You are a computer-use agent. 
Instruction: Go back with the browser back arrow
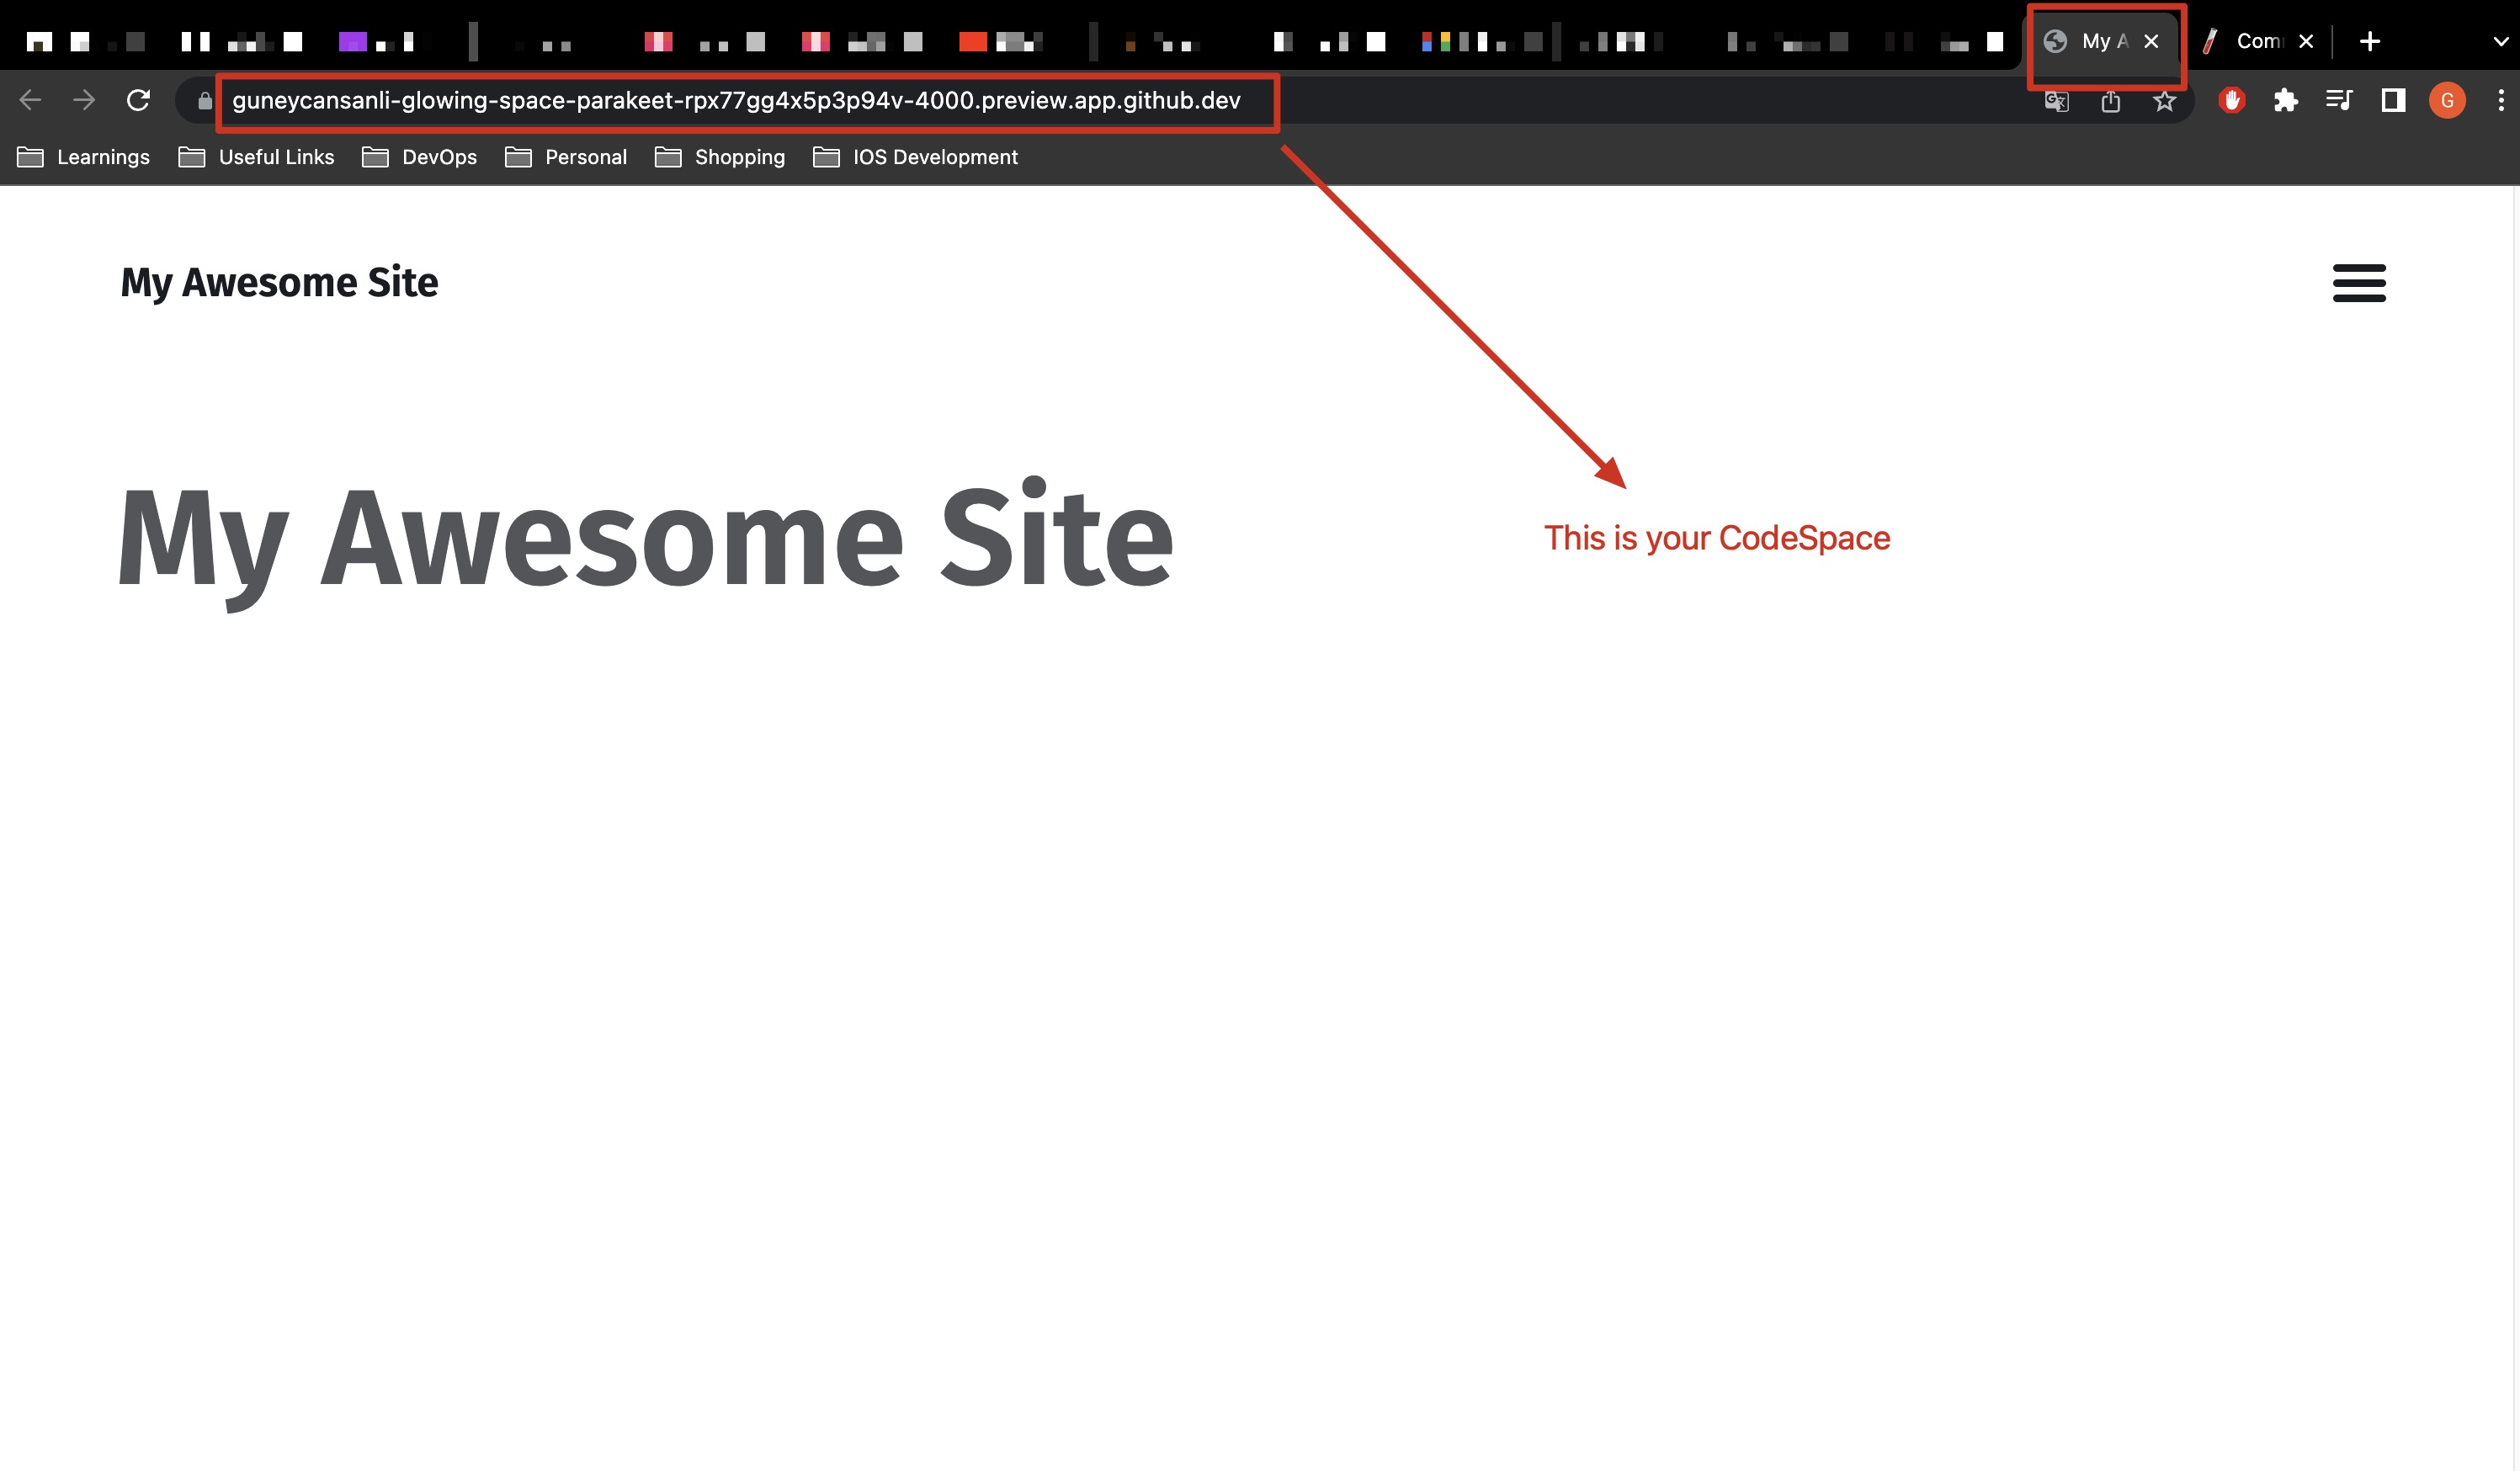point(30,100)
